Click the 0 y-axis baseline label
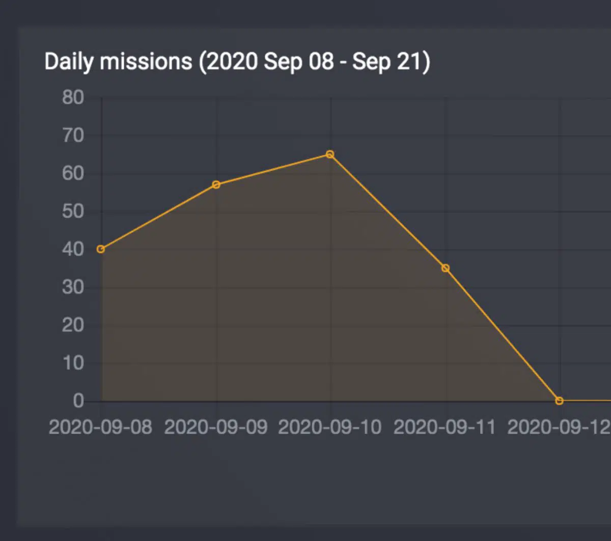611x541 pixels. pos(78,401)
